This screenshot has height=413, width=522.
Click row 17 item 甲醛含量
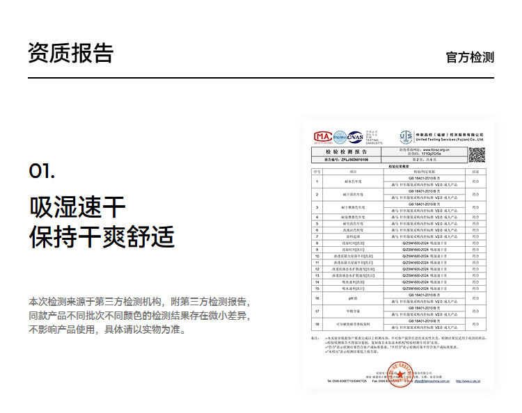point(353,311)
